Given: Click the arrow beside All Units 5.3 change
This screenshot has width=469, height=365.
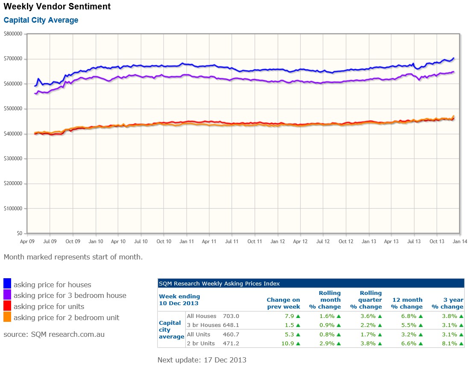Looking at the screenshot, I should pos(298,335).
